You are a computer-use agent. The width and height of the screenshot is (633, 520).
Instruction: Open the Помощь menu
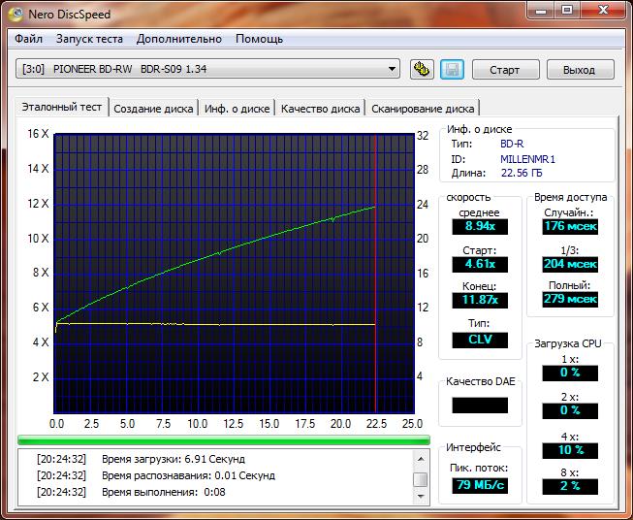click(x=260, y=39)
